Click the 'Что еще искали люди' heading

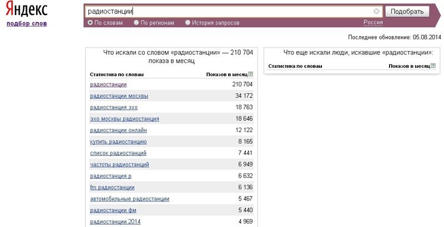(x=358, y=52)
